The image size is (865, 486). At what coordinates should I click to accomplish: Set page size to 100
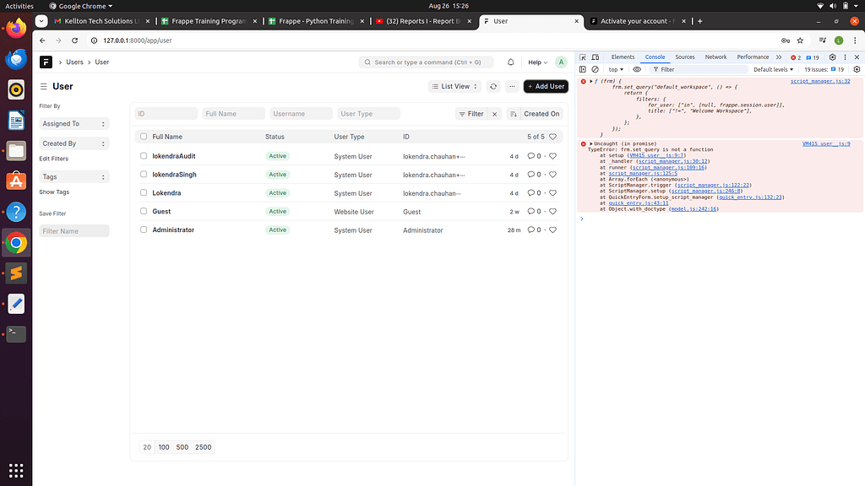click(164, 447)
